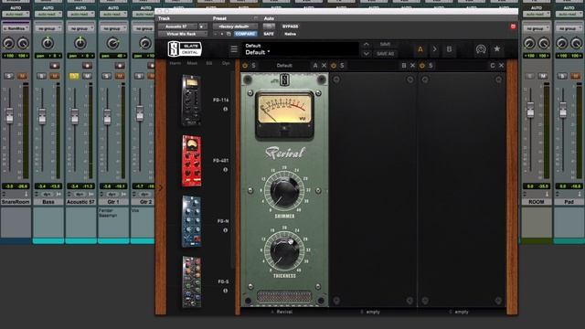
Task: Open the Mods module tab
Action: click(192, 63)
